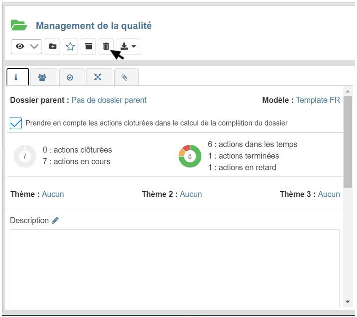Open the attachments paperclip tab
357x317 pixels.
(125, 78)
